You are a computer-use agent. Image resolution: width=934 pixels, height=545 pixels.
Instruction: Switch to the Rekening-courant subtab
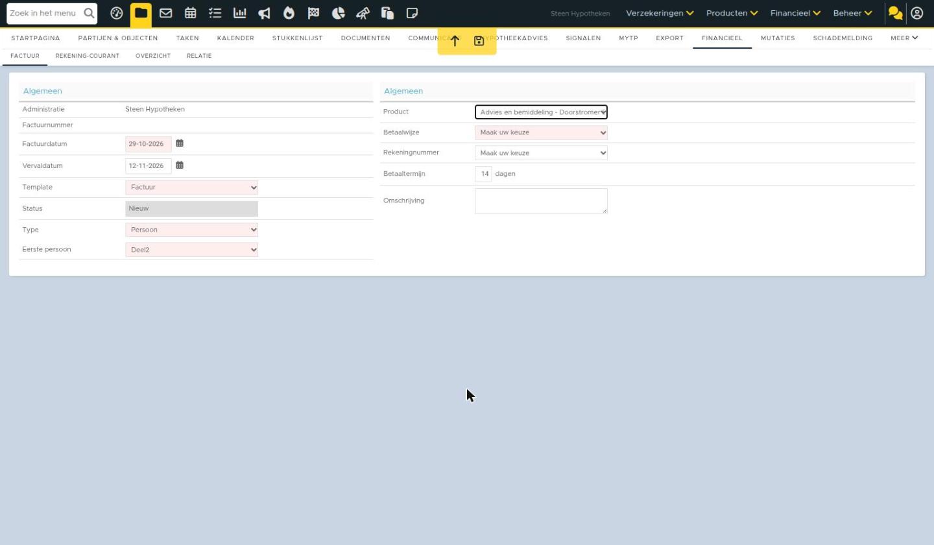[88, 56]
